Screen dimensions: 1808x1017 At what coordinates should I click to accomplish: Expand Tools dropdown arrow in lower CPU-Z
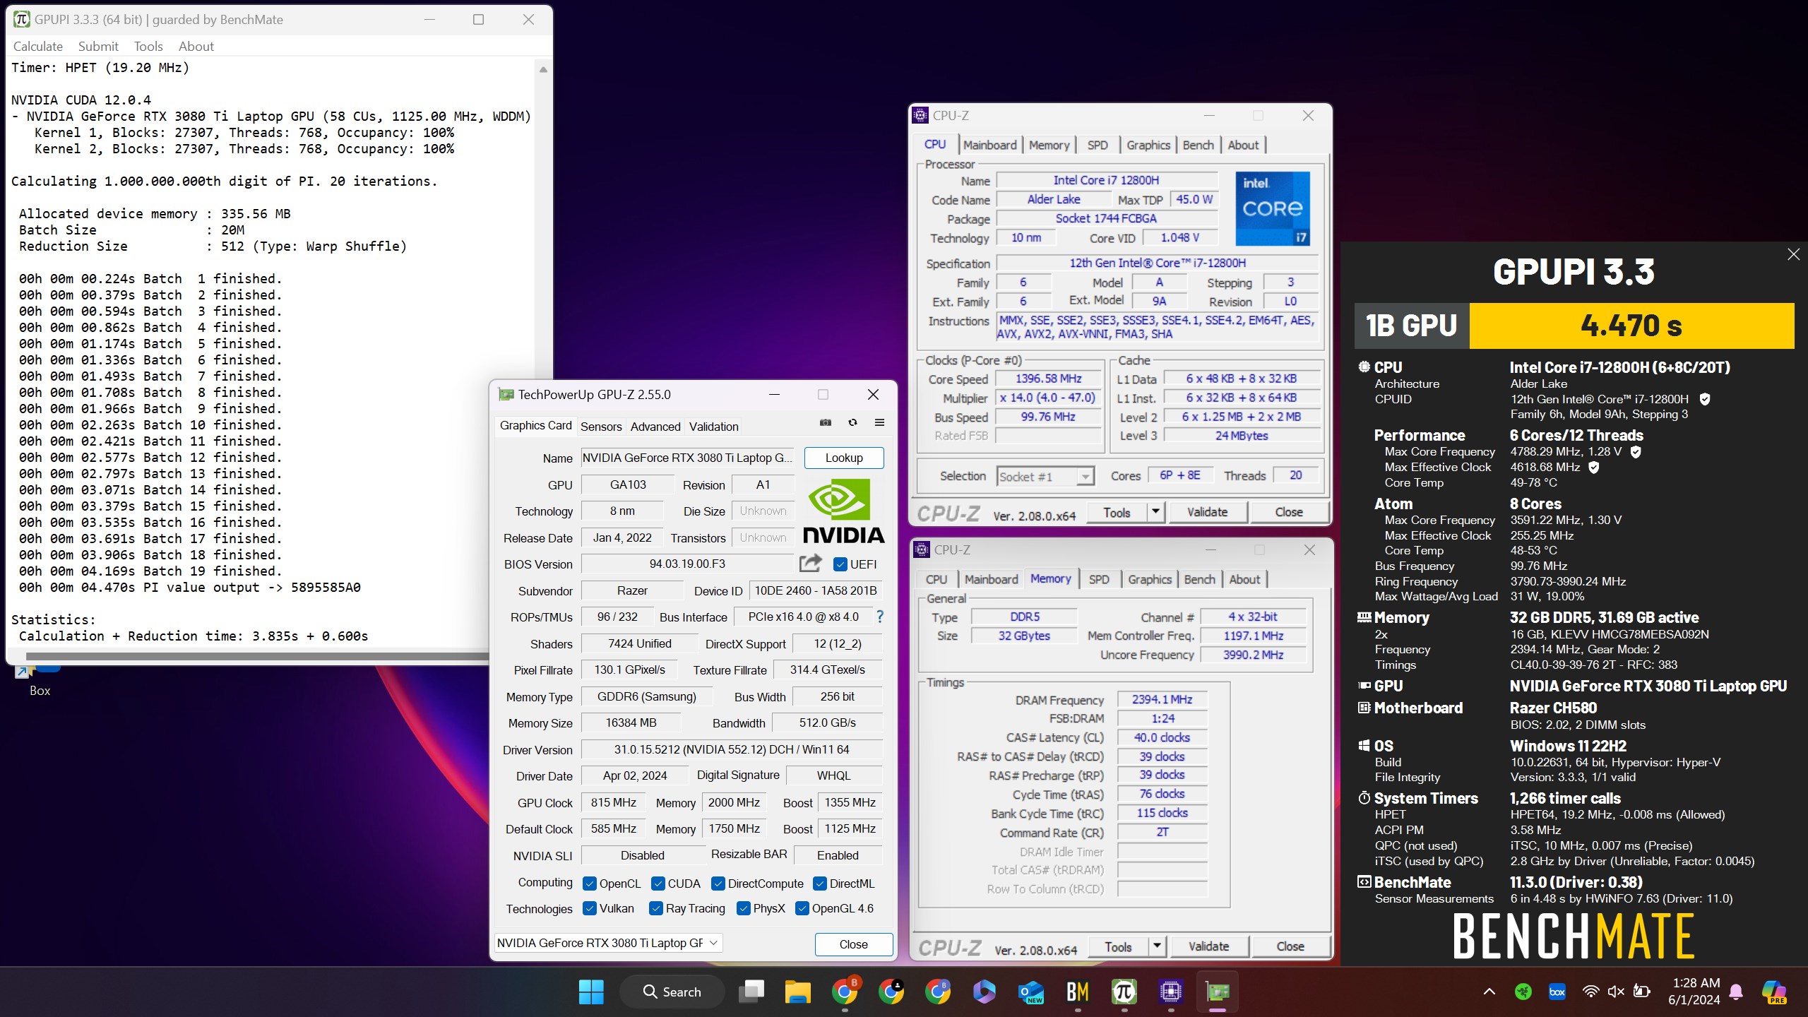pyautogui.click(x=1158, y=946)
